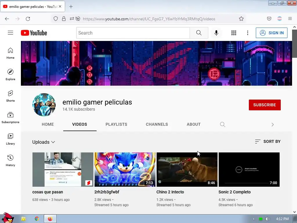Screen dimensions: 297x223
Task: Click the channel search magnifier icon
Action: pyautogui.click(x=222, y=124)
